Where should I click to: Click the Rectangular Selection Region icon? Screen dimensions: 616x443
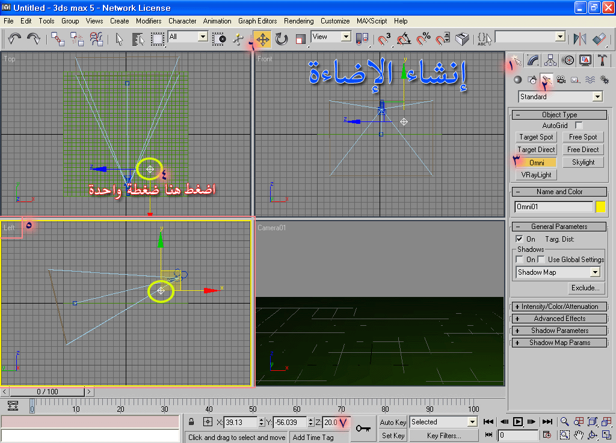(158, 39)
